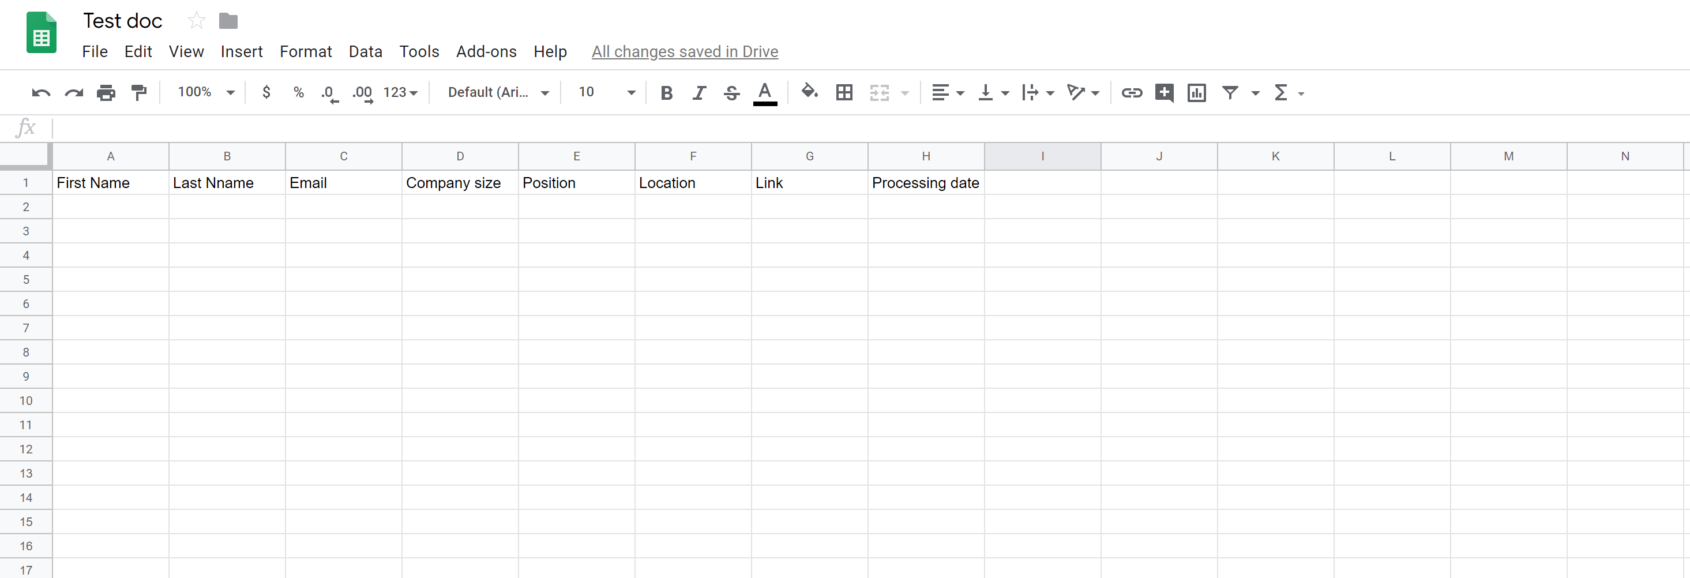Select column I header

pos(1042,156)
